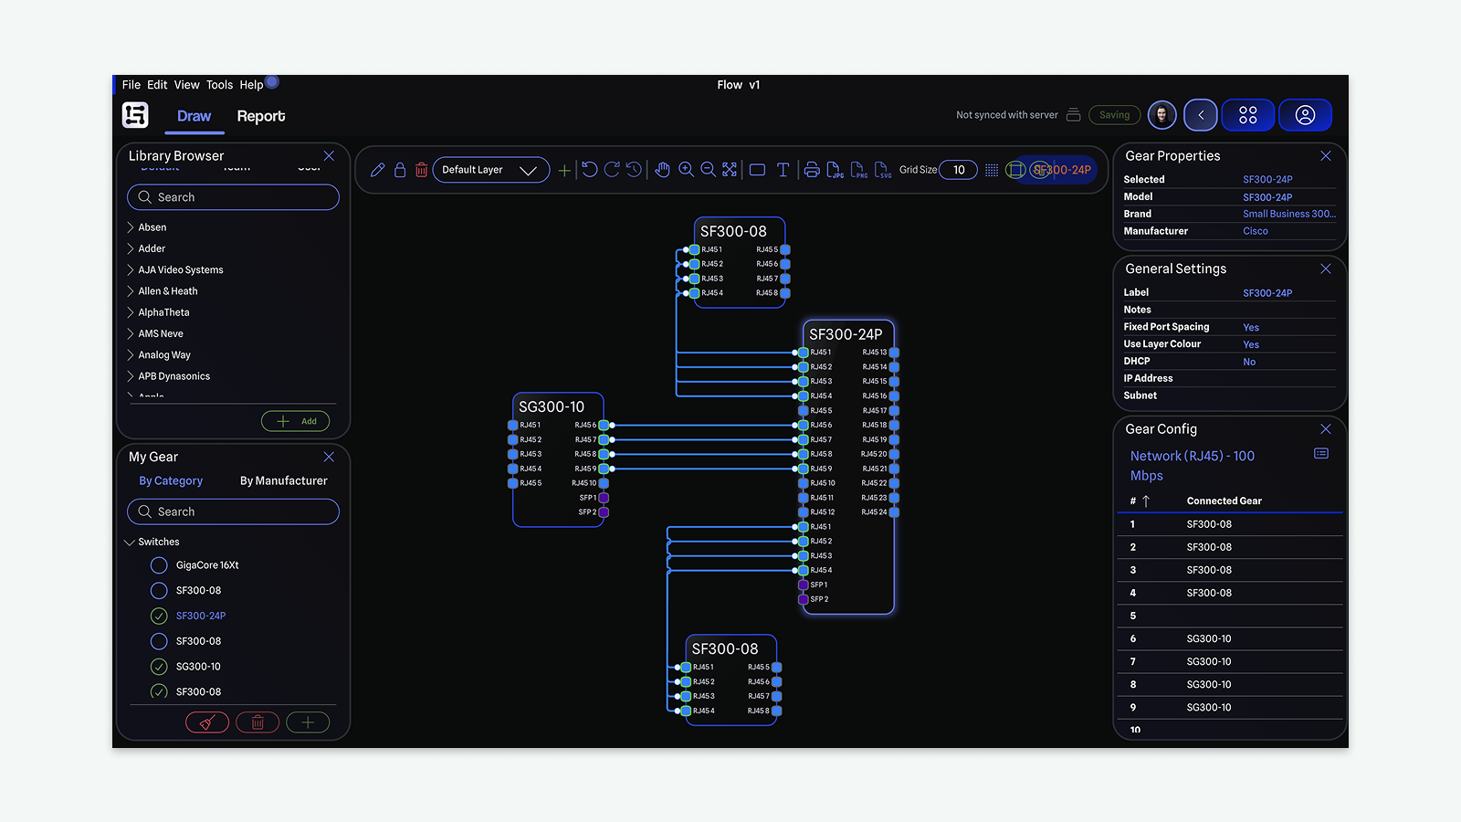This screenshot has height=822, width=1461.
Task: Export diagram as PNG
Action: pyautogui.click(x=859, y=170)
